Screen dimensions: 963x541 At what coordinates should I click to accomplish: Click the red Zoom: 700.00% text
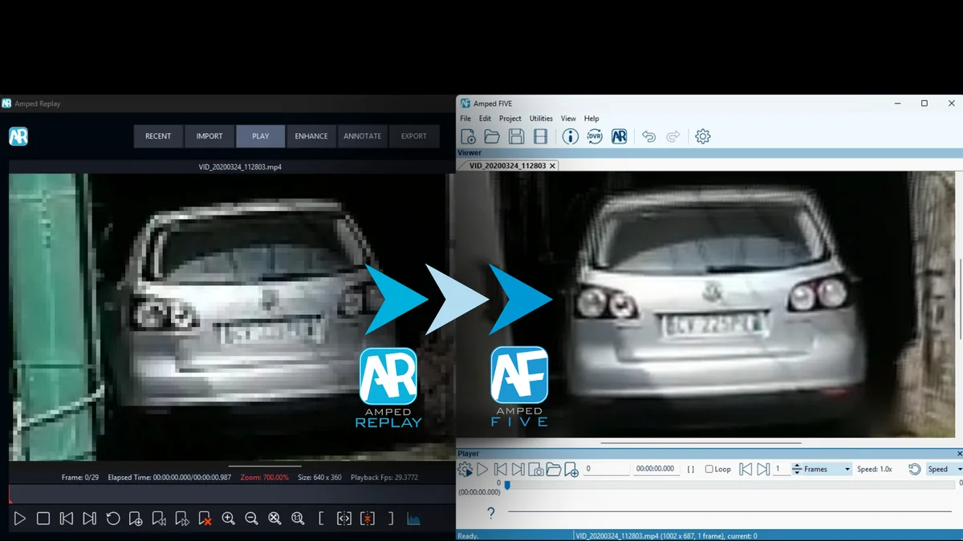264,478
